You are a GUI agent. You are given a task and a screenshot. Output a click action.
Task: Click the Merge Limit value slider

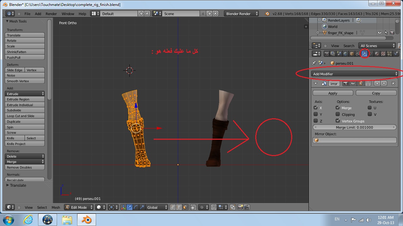coord(354,127)
